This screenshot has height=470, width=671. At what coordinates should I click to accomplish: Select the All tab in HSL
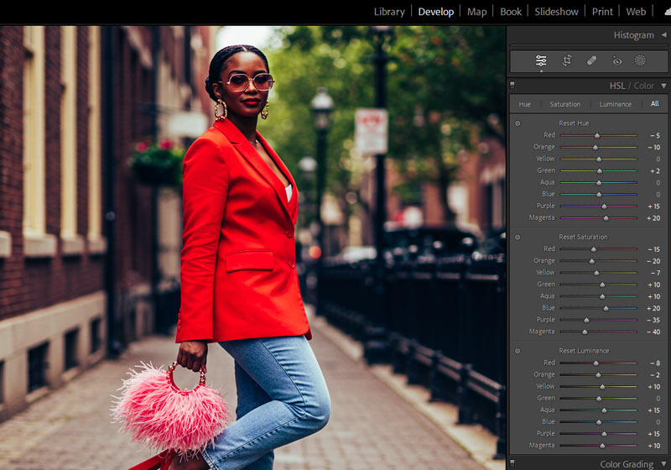pos(655,103)
